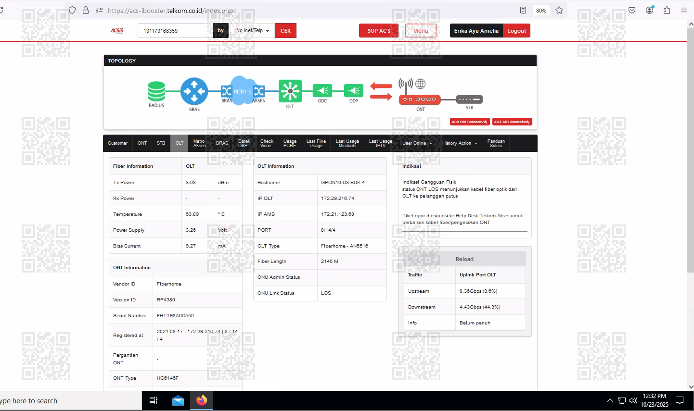Open the Panduan Solusi tab
Image resolution: width=694 pixels, height=411 pixels.
click(x=496, y=143)
